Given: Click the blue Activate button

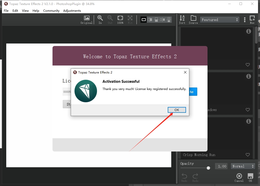Looking at the screenshot, I should click(193, 92).
